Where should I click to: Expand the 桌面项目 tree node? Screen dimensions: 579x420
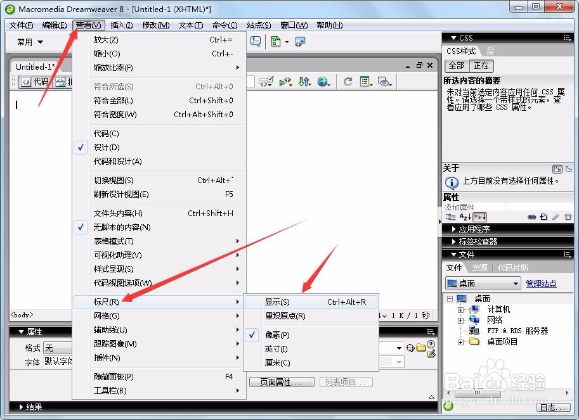click(460, 342)
